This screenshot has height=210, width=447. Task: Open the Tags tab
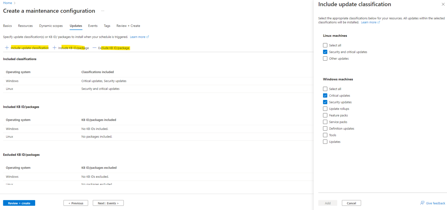[107, 26]
